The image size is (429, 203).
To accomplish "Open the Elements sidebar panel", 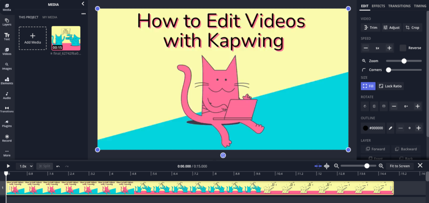I will [7, 81].
